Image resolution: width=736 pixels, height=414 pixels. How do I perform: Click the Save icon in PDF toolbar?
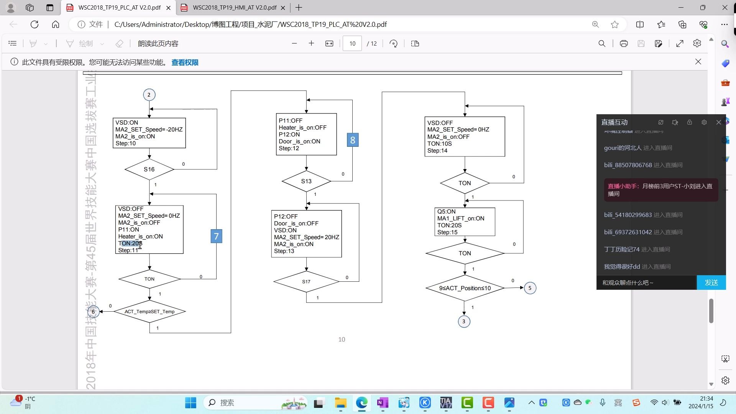coord(641,44)
